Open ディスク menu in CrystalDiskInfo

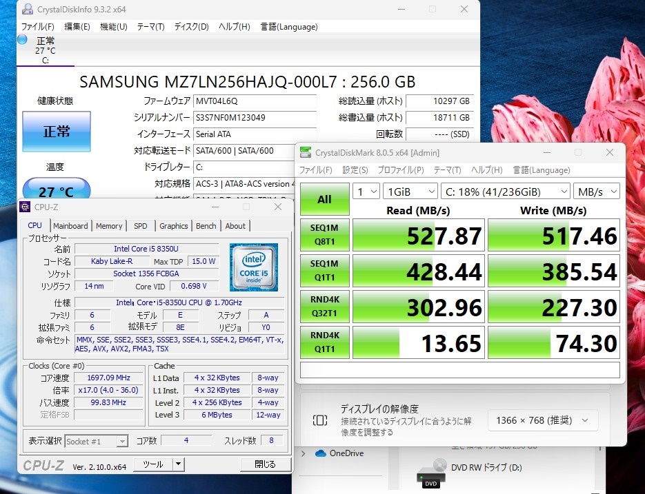tap(191, 27)
